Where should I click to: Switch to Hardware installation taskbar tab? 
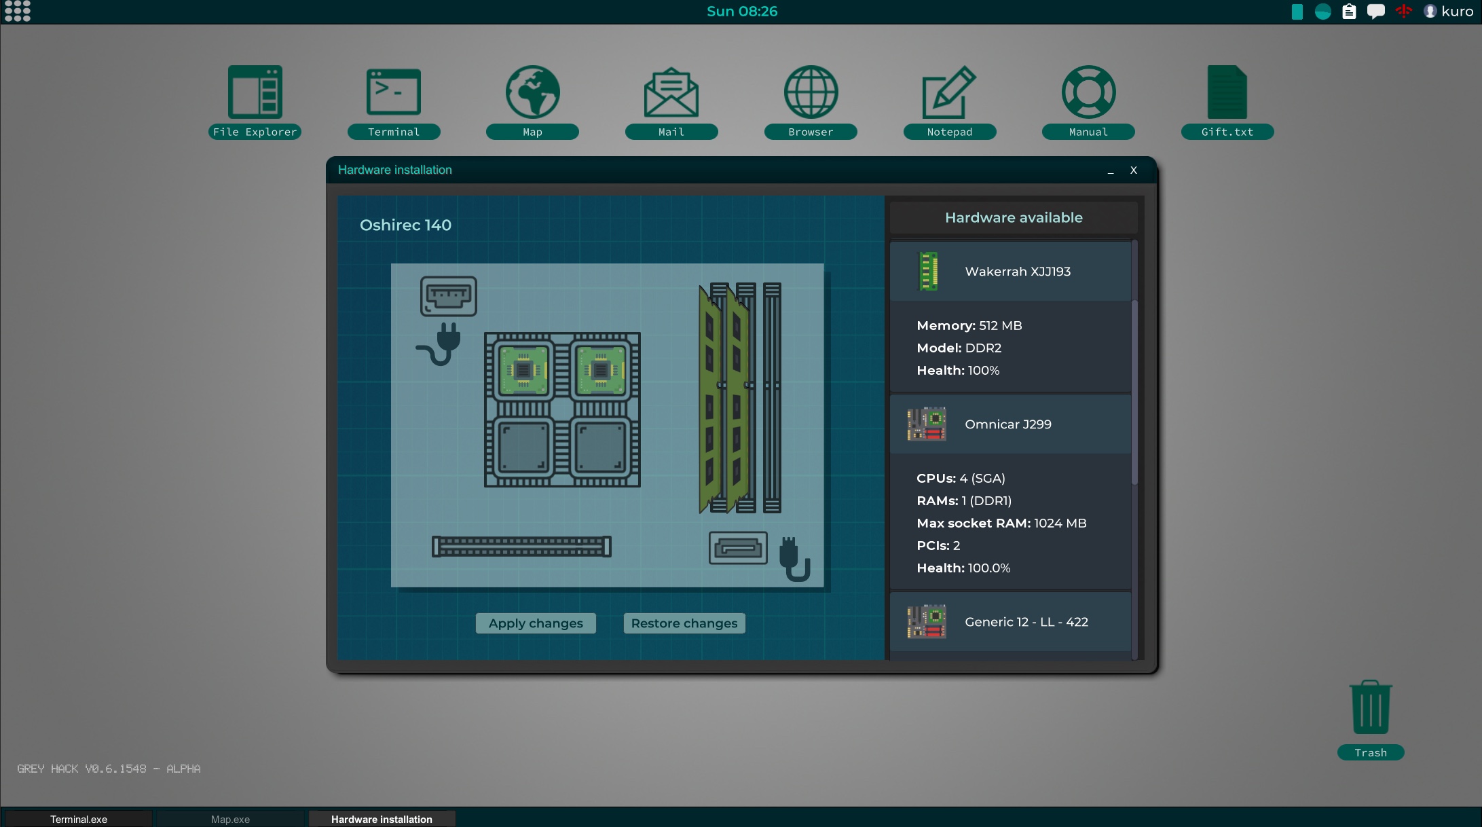(382, 817)
